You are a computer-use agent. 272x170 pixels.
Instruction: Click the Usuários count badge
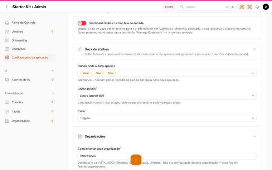(x=52, y=31)
